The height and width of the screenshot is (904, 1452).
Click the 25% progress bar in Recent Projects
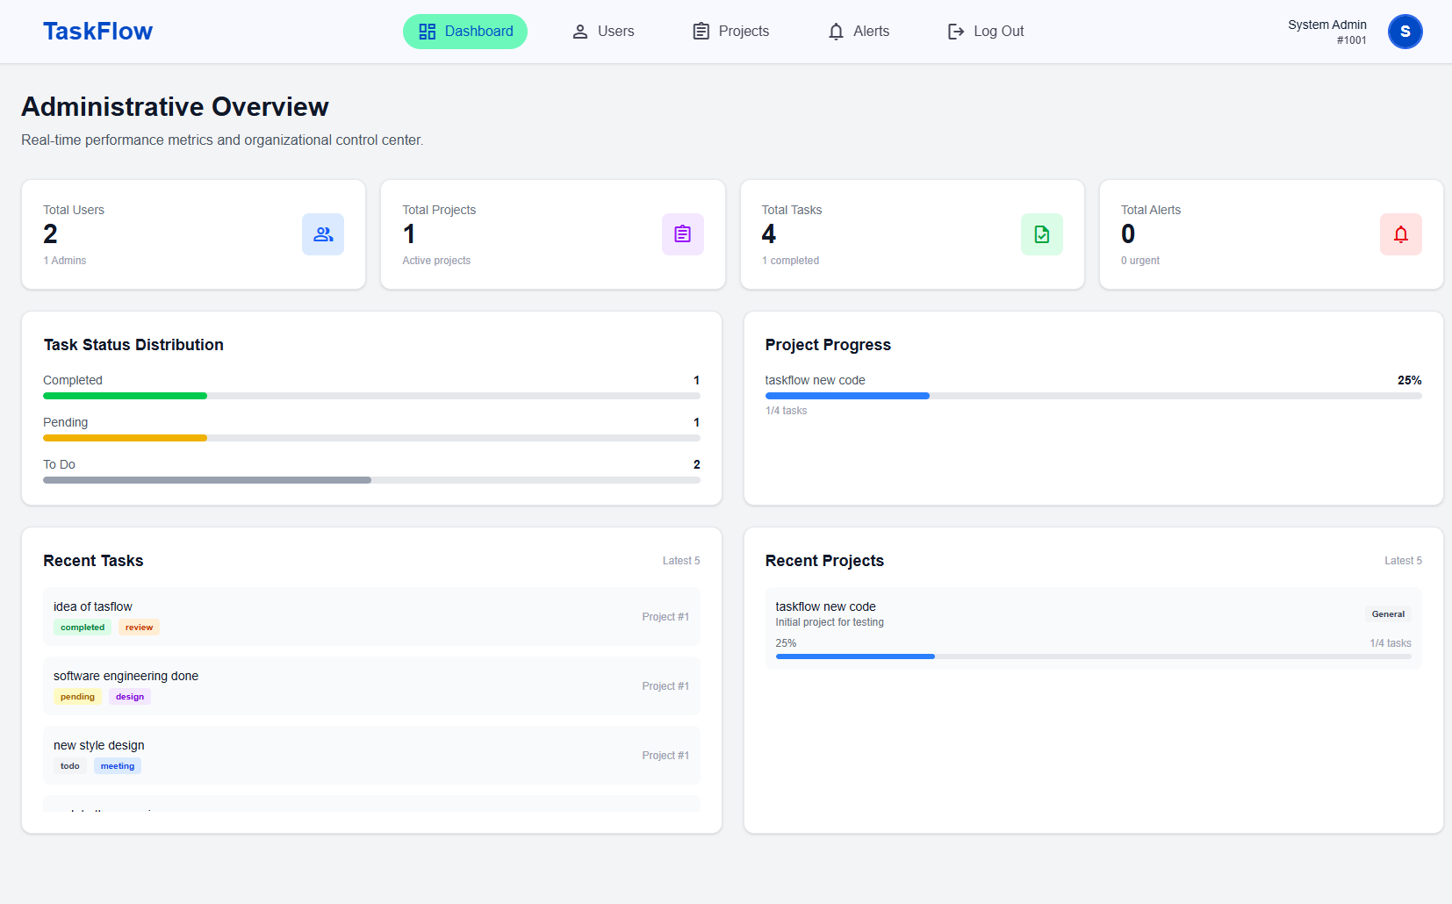click(x=1094, y=656)
